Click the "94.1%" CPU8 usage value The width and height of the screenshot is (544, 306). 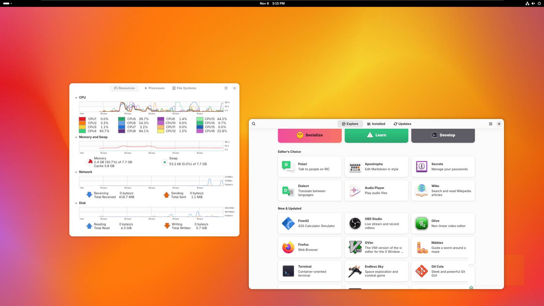[x=144, y=131]
